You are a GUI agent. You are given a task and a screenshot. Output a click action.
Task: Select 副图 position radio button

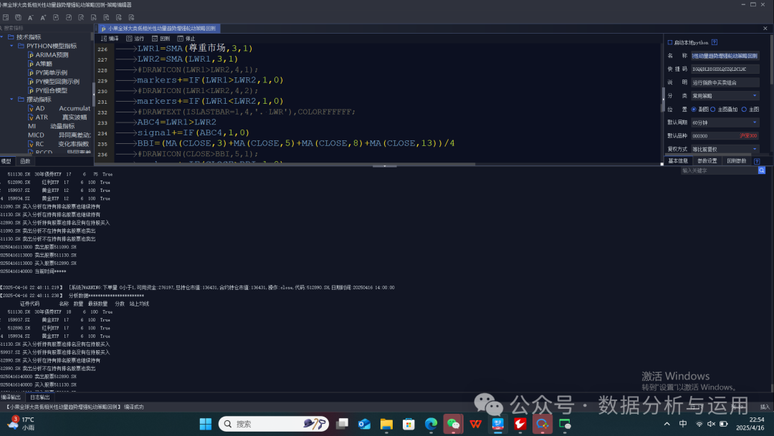click(x=694, y=110)
